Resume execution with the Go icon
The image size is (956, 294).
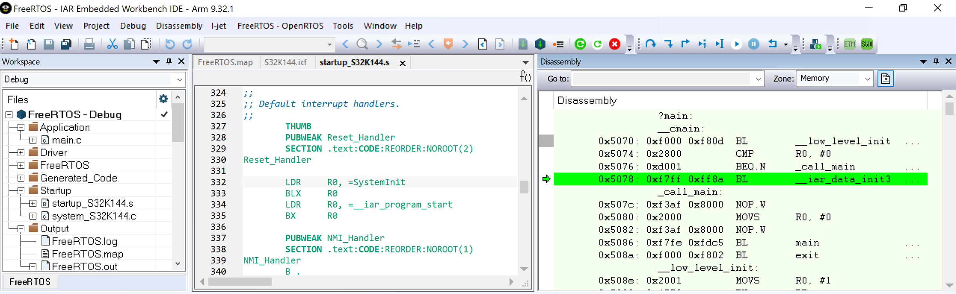(x=737, y=44)
